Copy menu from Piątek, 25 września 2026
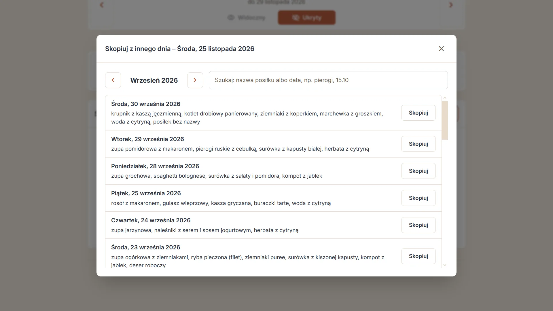 pyautogui.click(x=418, y=198)
